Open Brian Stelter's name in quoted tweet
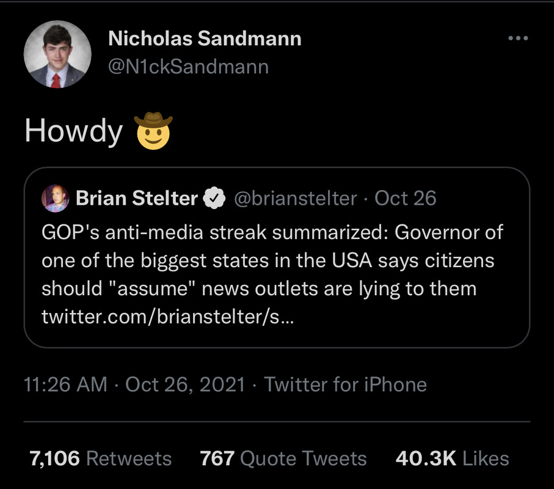Viewport: 554px width, 489px height. tap(137, 199)
